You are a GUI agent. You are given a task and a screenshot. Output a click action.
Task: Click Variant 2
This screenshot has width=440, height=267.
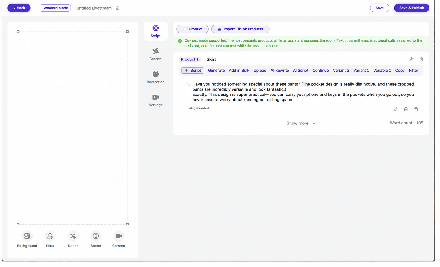[x=341, y=70]
